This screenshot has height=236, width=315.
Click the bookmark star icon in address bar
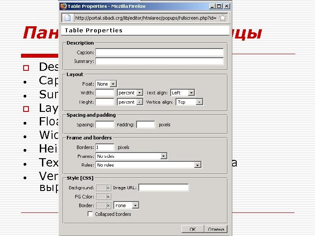point(222,18)
